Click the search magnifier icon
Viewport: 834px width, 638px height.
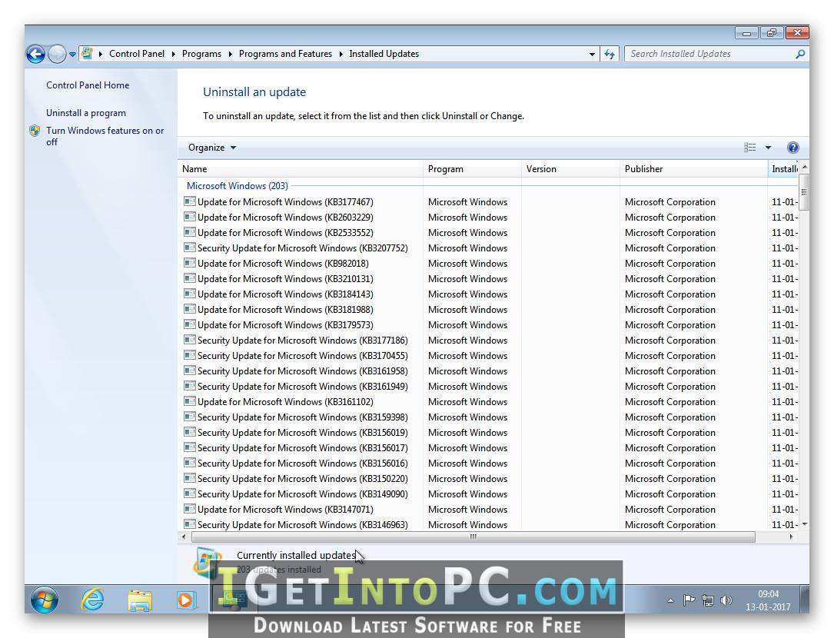[x=800, y=54]
